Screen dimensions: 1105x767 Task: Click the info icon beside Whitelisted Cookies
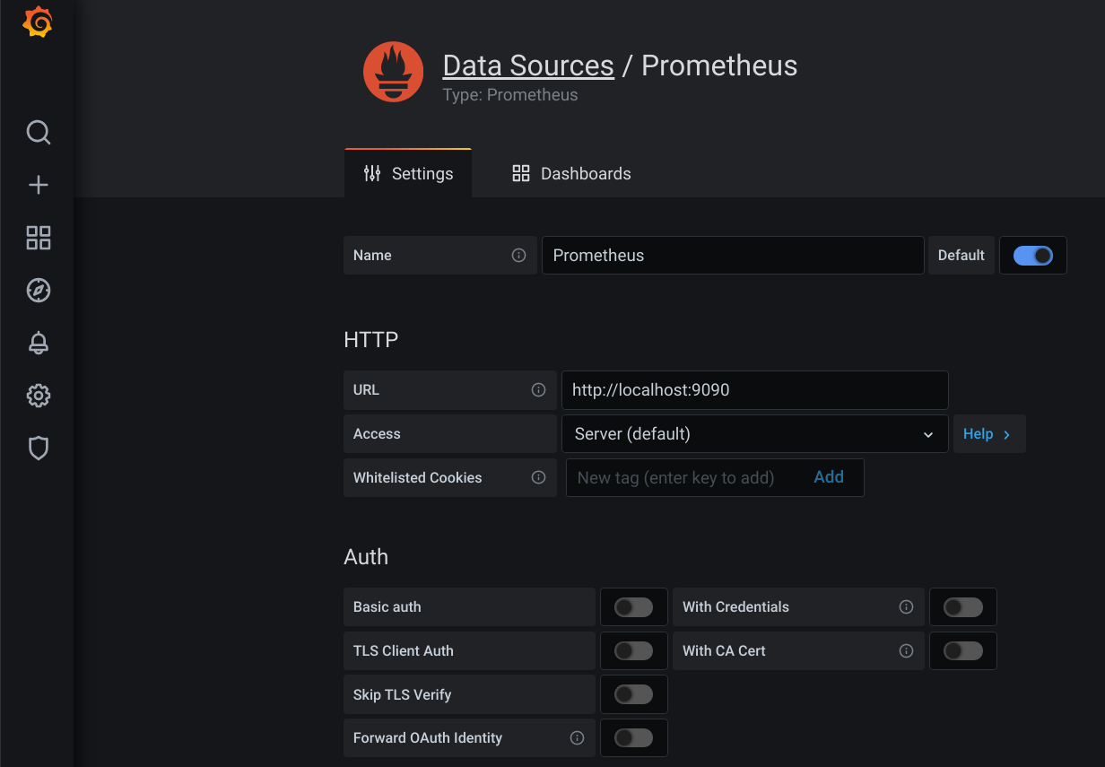coord(538,477)
